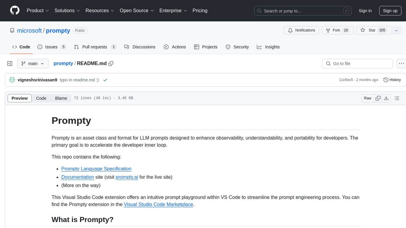The height and width of the screenshot is (228, 406).
Task: Open the Pull requests tab
Action: [x=95, y=47]
